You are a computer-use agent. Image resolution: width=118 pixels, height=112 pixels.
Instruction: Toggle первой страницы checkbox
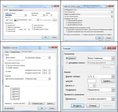(x=7, y=68)
